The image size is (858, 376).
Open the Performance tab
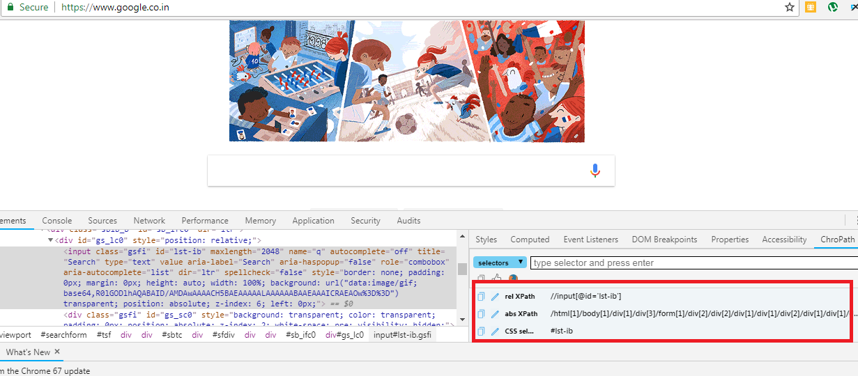(205, 221)
